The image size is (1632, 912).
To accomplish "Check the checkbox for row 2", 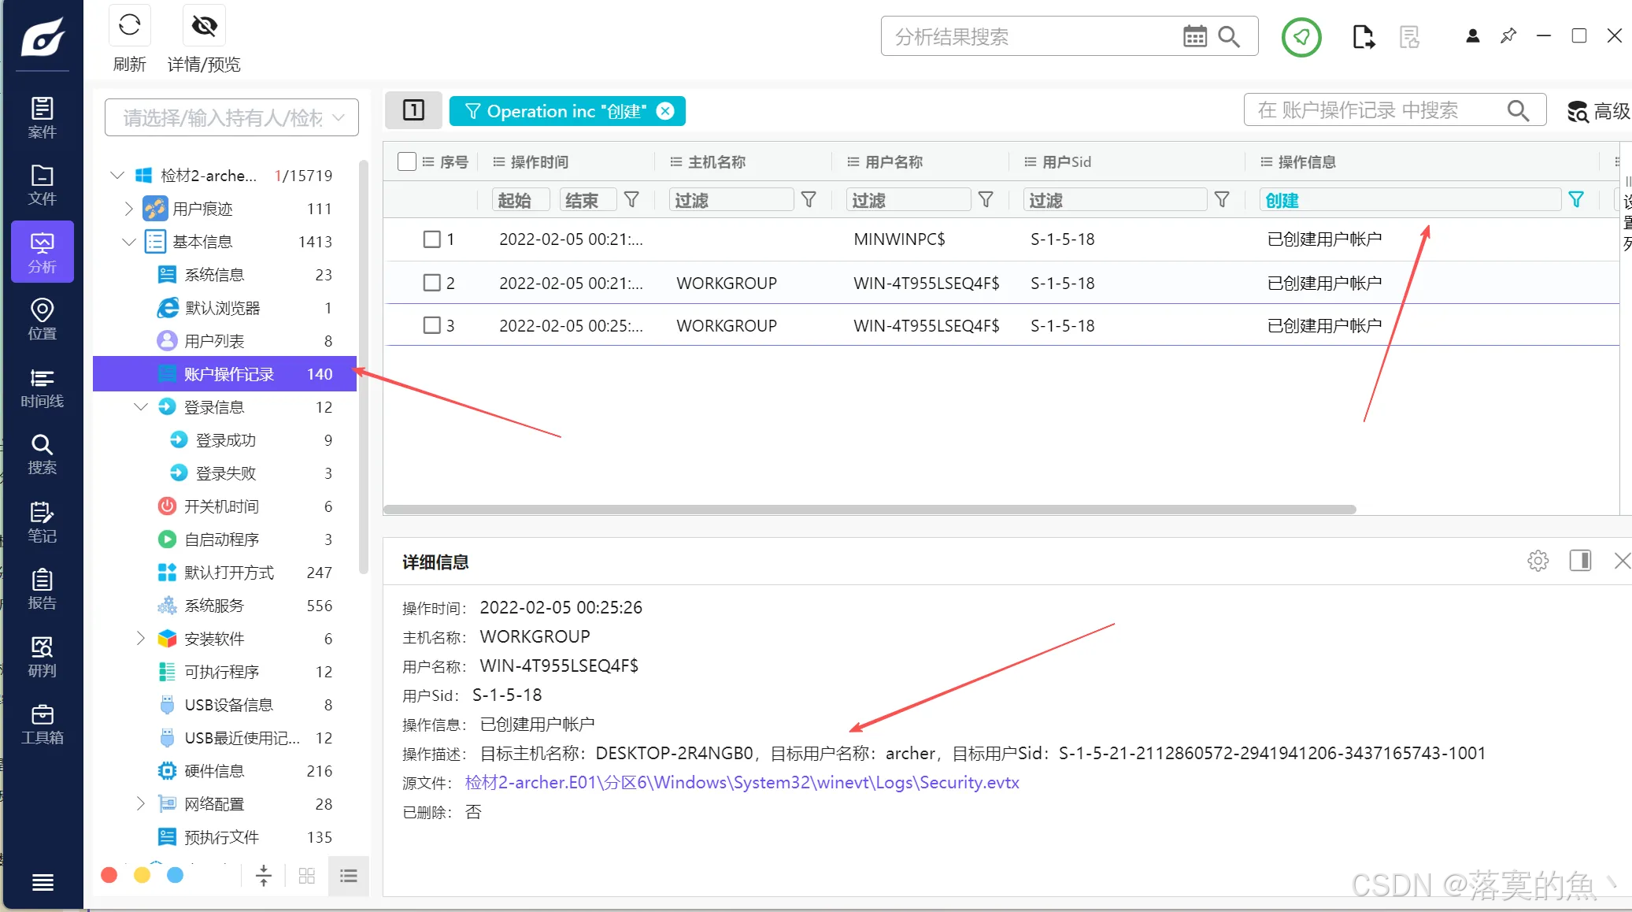I will (x=431, y=283).
